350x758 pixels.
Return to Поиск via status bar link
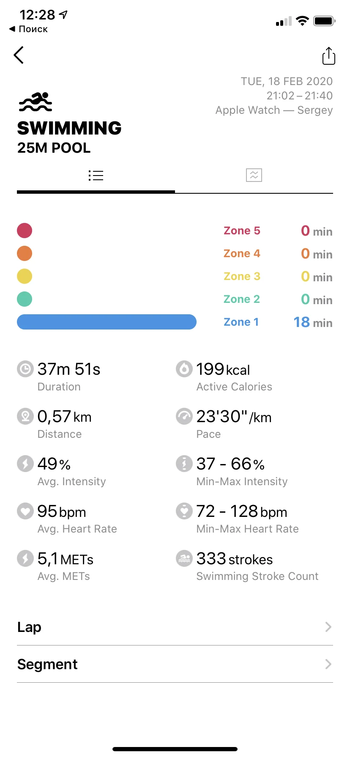(x=29, y=29)
